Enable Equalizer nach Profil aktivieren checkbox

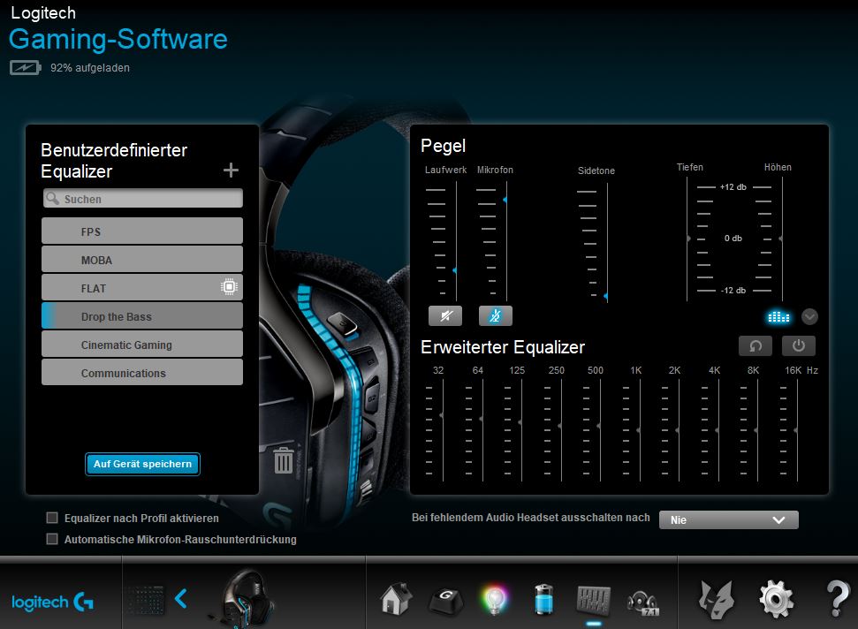[x=52, y=518]
